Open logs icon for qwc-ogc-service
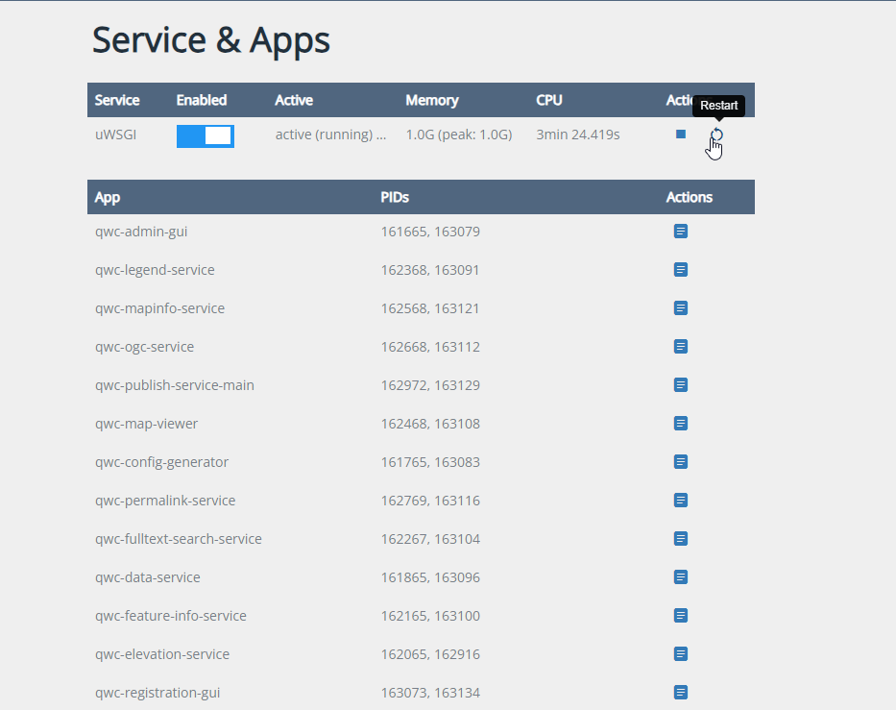The image size is (896, 710). pyautogui.click(x=681, y=347)
